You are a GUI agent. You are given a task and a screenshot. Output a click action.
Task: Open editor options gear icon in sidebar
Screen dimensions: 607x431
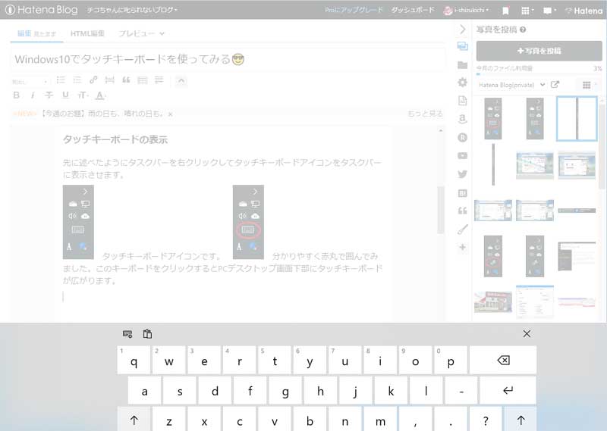coord(462,83)
